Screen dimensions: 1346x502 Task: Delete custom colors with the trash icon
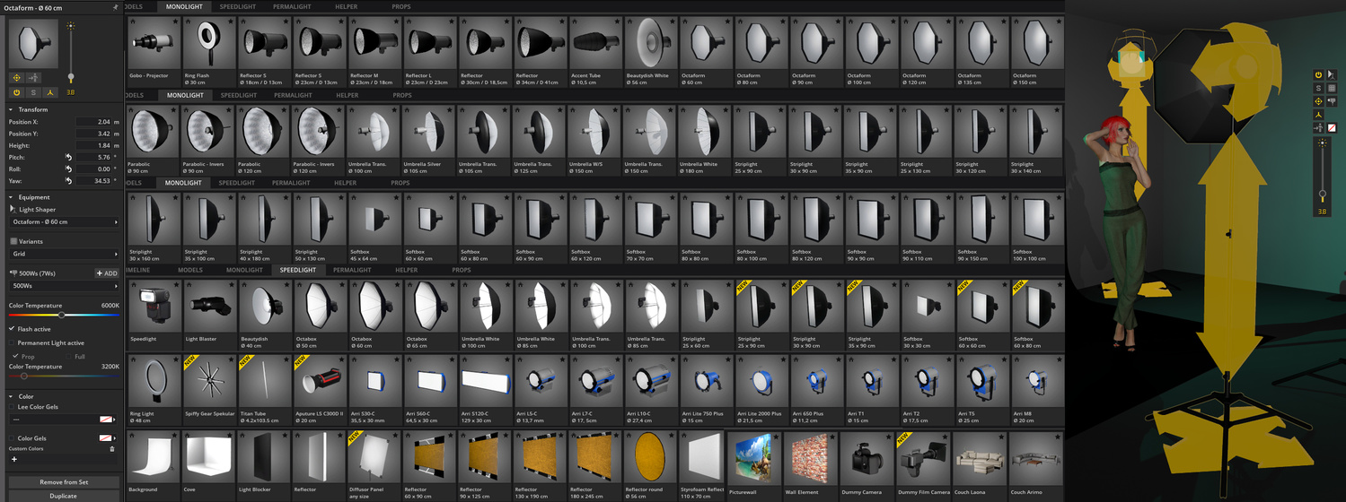pyautogui.click(x=112, y=448)
